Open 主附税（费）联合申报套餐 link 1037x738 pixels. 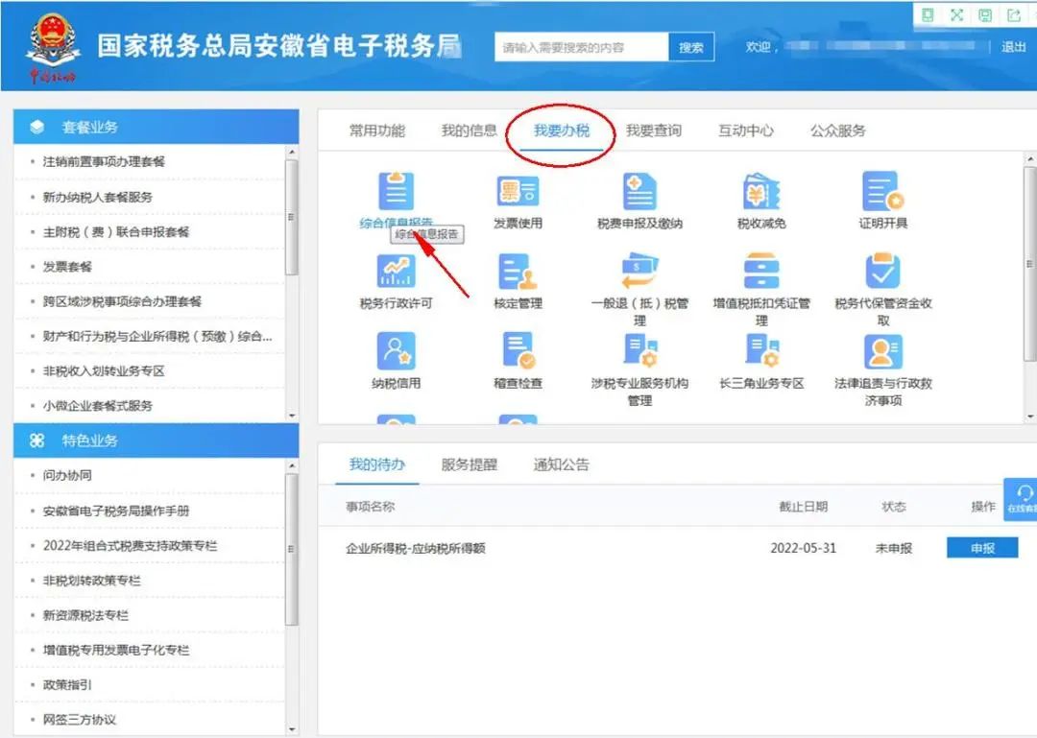click(x=116, y=232)
